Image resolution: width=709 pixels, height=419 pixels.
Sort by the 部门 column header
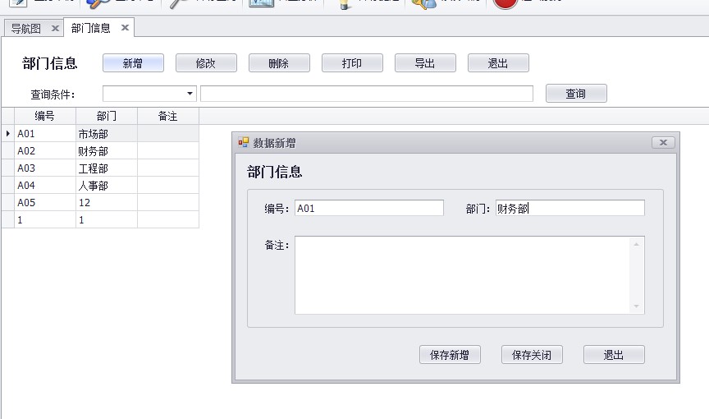pyautogui.click(x=106, y=117)
